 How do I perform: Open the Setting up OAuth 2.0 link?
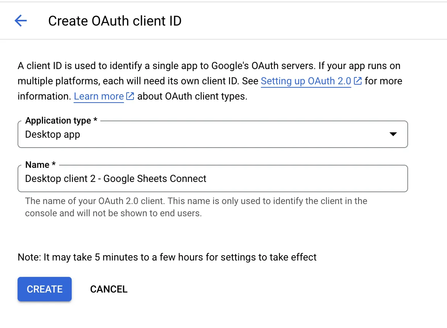pyautogui.click(x=306, y=81)
